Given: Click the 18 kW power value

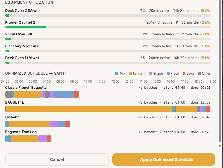Looking at the screenshot, I should (205, 58).
